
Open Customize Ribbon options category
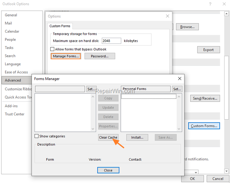[18, 89]
